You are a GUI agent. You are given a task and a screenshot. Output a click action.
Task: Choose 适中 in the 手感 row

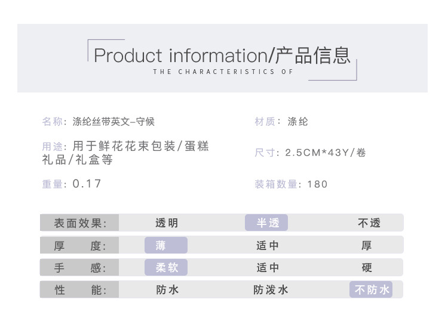(266, 267)
